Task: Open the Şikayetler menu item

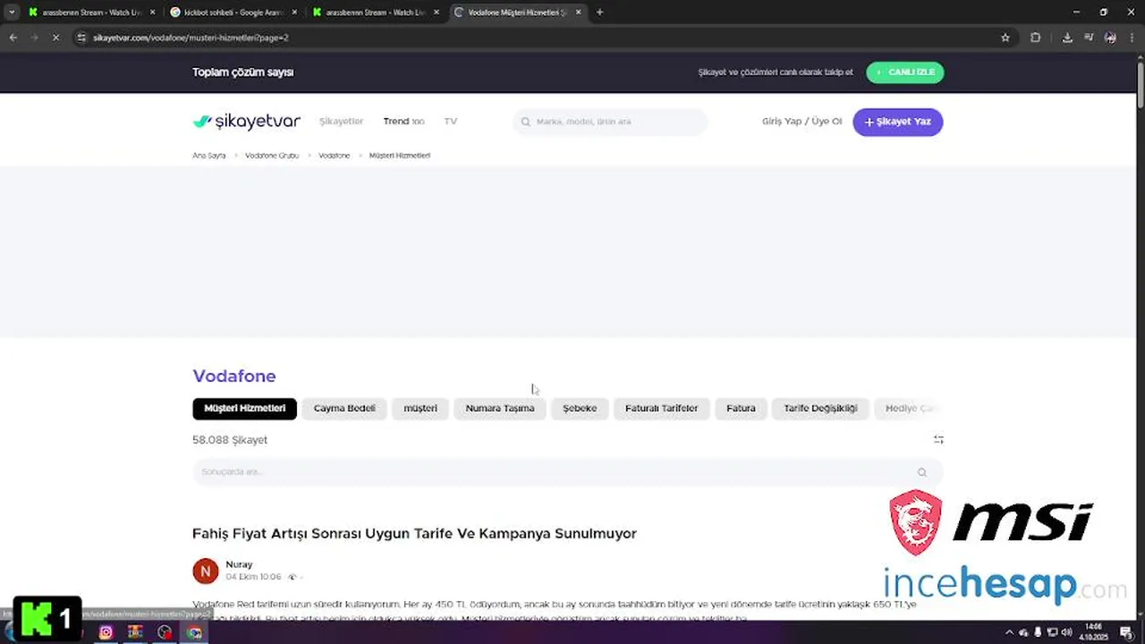Action: [x=342, y=122]
